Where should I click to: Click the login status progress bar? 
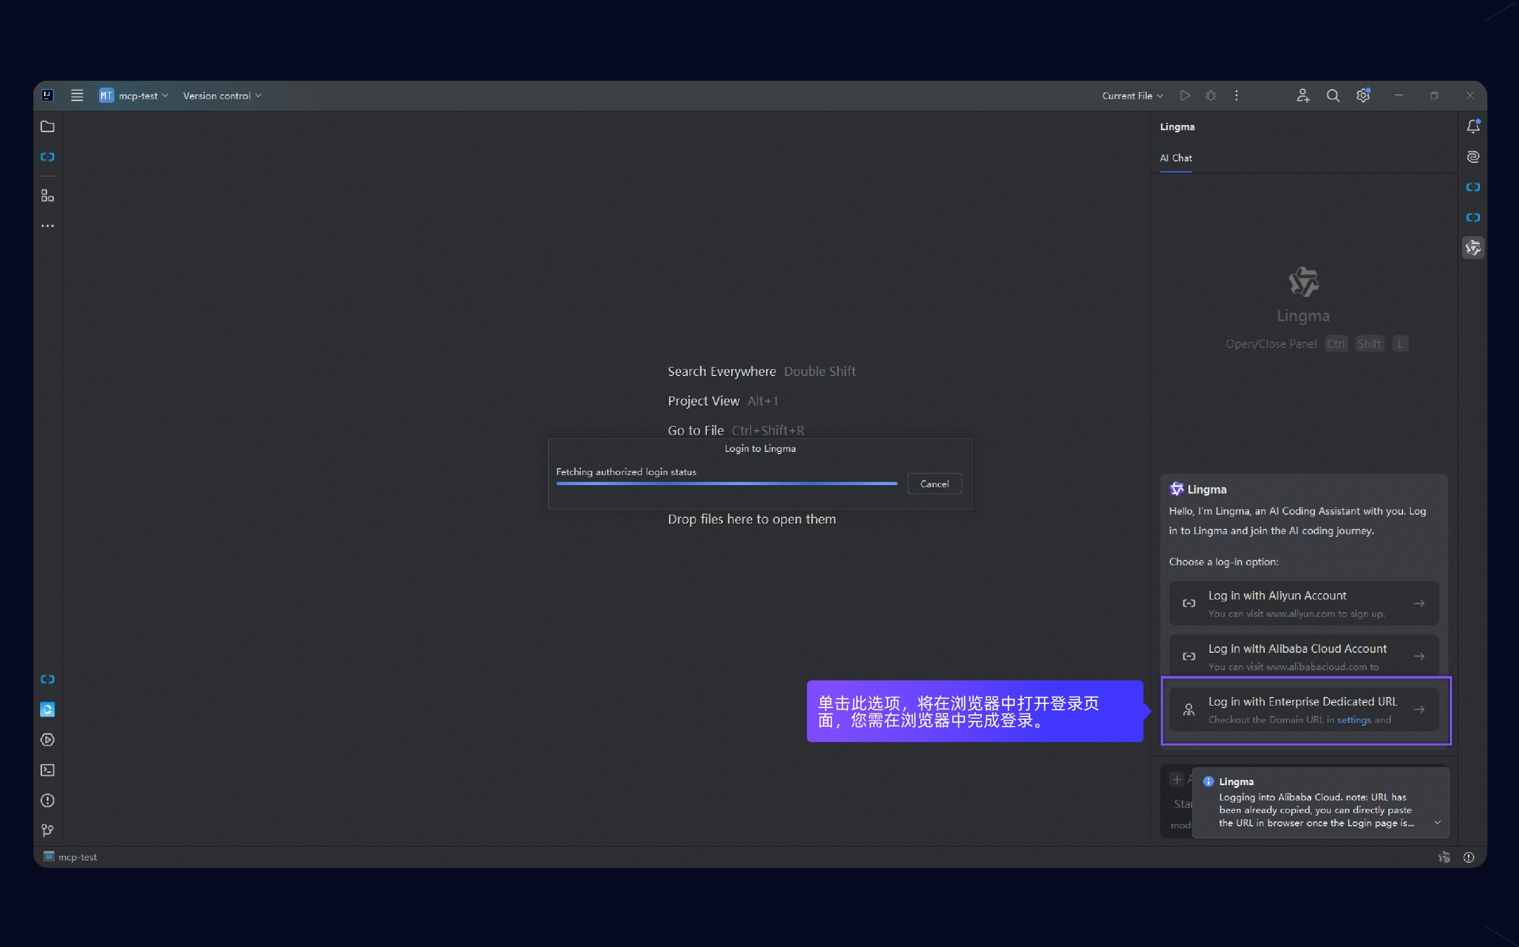727,484
